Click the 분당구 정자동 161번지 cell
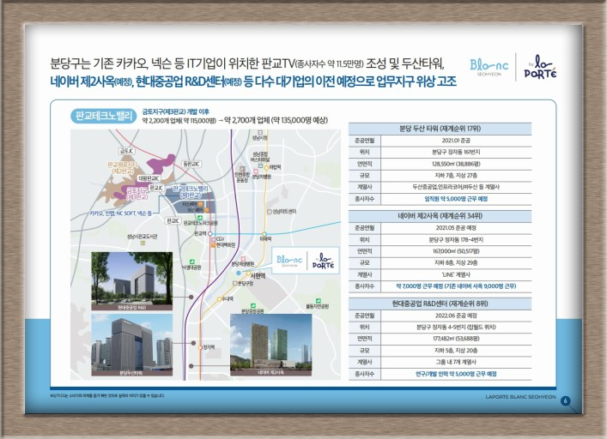Image resolution: width=607 pixels, height=439 pixels. click(x=456, y=153)
